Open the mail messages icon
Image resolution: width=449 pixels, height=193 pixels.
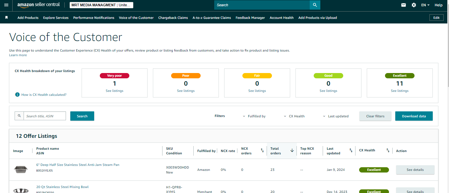click(x=404, y=5)
